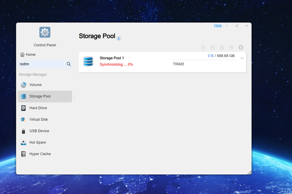Click the Control Panel title label

coord(45,45)
